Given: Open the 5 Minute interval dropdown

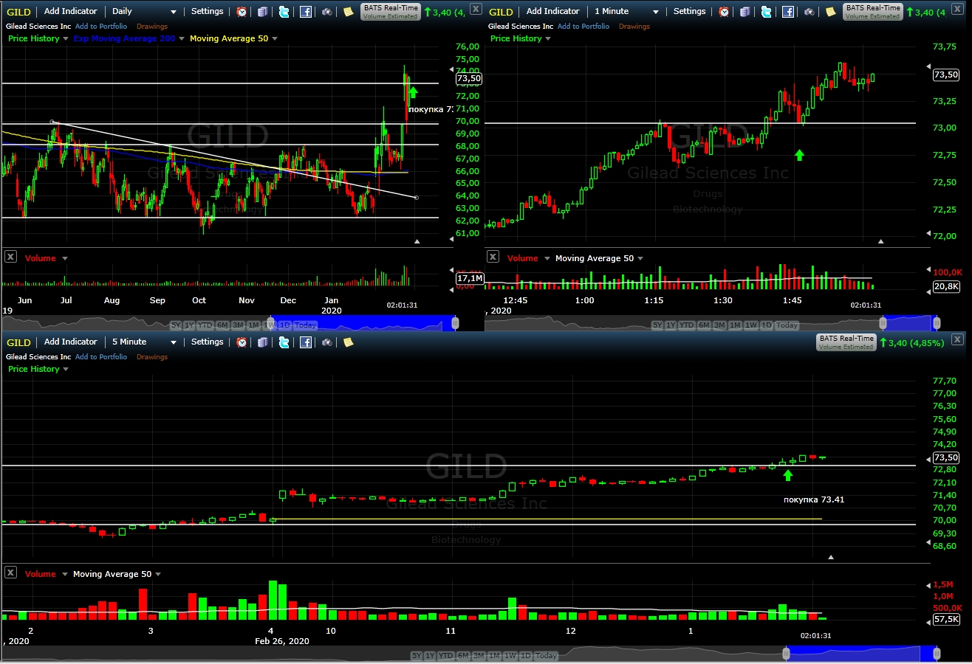Looking at the screenshot, I should [x=145, y=342].
